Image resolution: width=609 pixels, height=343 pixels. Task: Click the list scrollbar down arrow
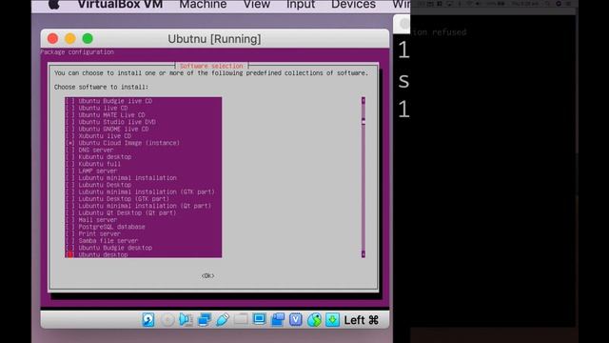point(363,254)
